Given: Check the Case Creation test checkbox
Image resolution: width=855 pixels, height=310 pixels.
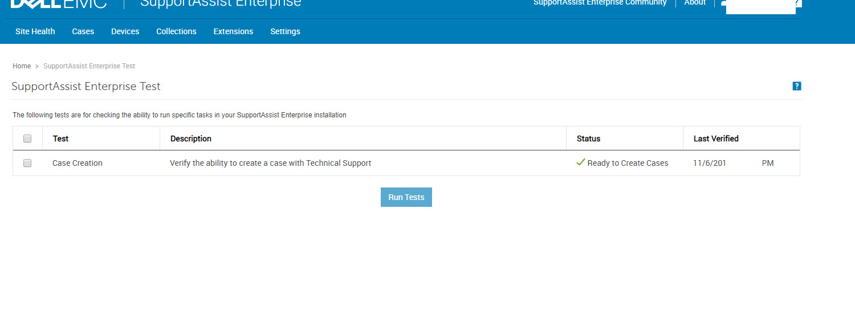Looking at the screenshot, I should [x=27, y=163].
